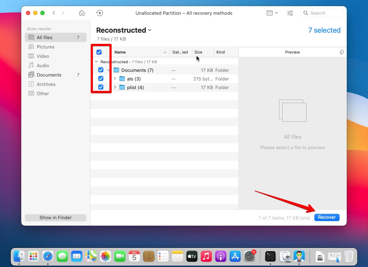The width and height of the screenshot is (368, 267).
Task: Select Archives in the sidebar
Action: [55, 84]
